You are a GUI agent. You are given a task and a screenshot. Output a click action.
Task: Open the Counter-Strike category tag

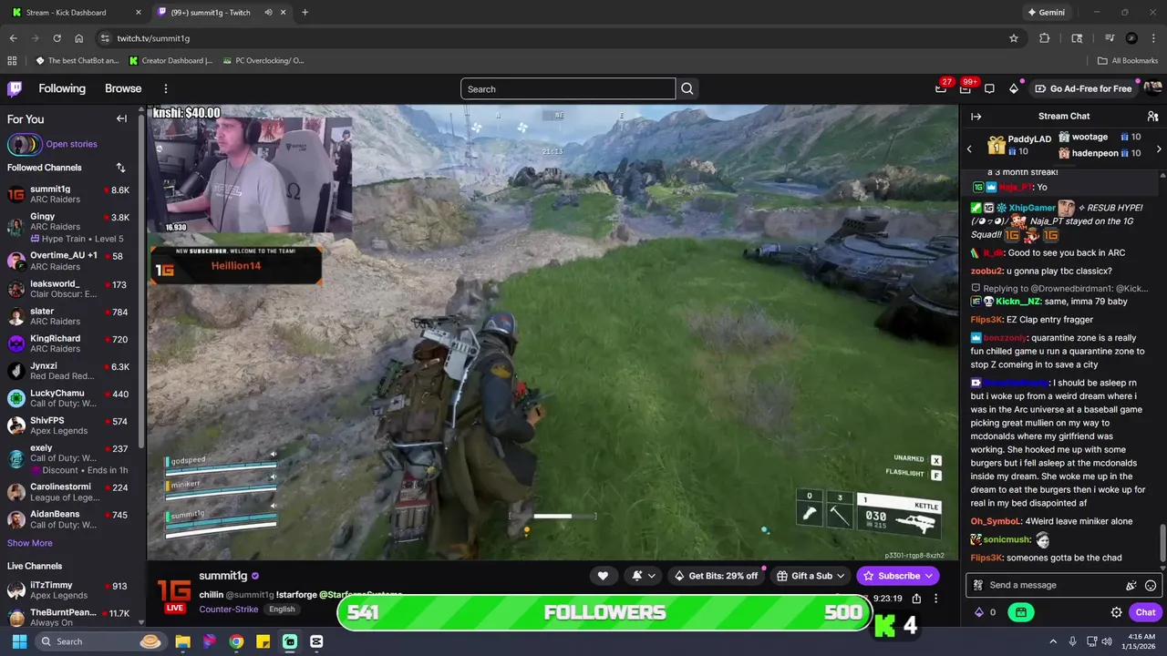click(x=229, y=609)
